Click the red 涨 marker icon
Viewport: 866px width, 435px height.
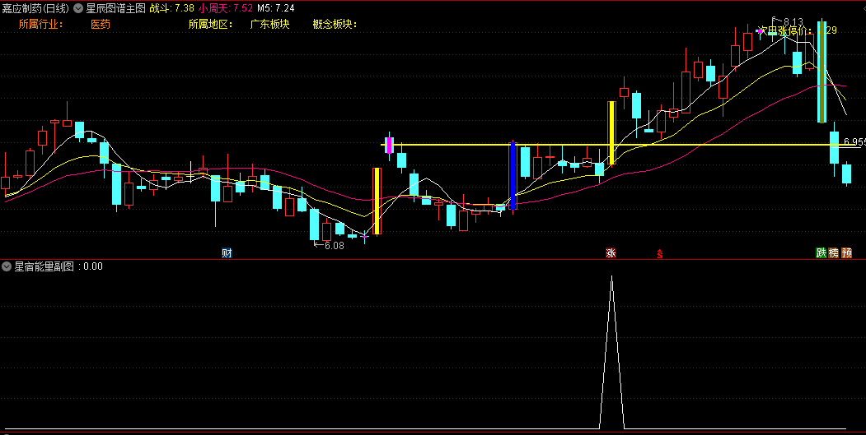click(x=611, y=253)
